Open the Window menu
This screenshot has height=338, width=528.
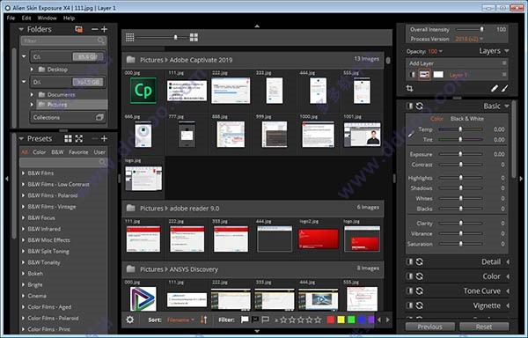point(48,18)
